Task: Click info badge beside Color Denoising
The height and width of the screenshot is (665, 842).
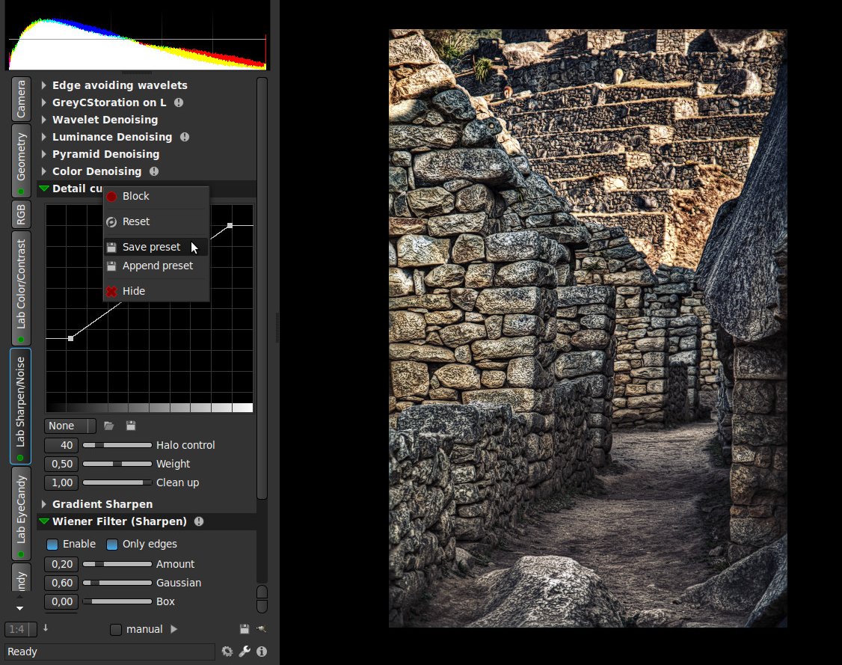Action: pyautogui.click(x=154, y=171)
